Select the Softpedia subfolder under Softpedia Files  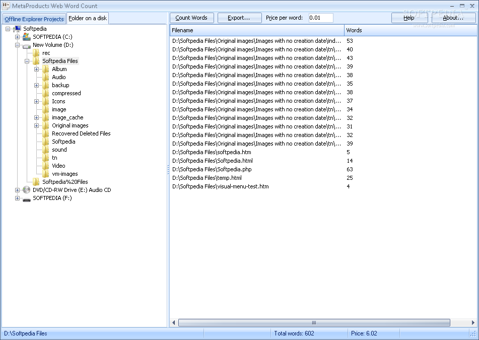[63, 142]
